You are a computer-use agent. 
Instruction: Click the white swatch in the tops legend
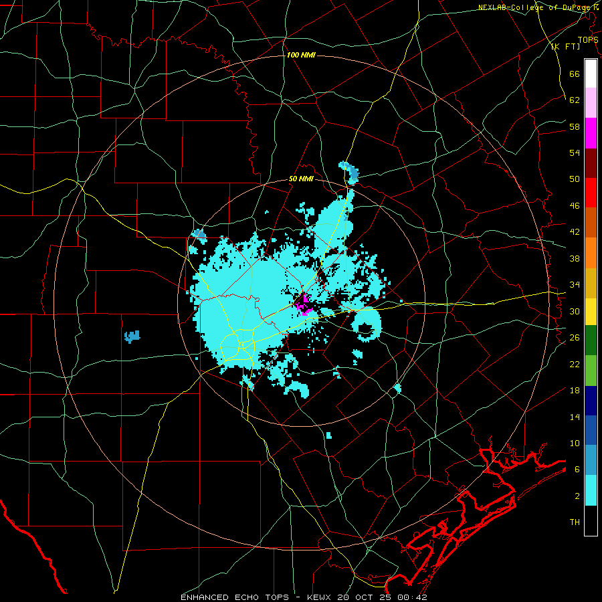coord(591,74)
